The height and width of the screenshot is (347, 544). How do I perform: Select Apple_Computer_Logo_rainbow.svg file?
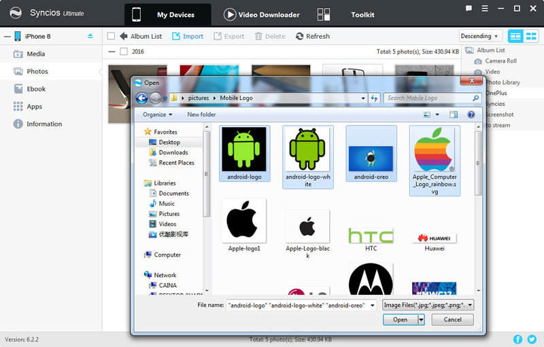pyautogui.click(x=435, y=160)
